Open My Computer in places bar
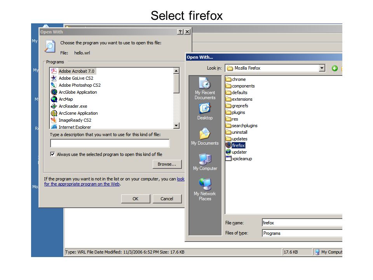The width and height of the screenshot is (373, 280). [205, 162]
